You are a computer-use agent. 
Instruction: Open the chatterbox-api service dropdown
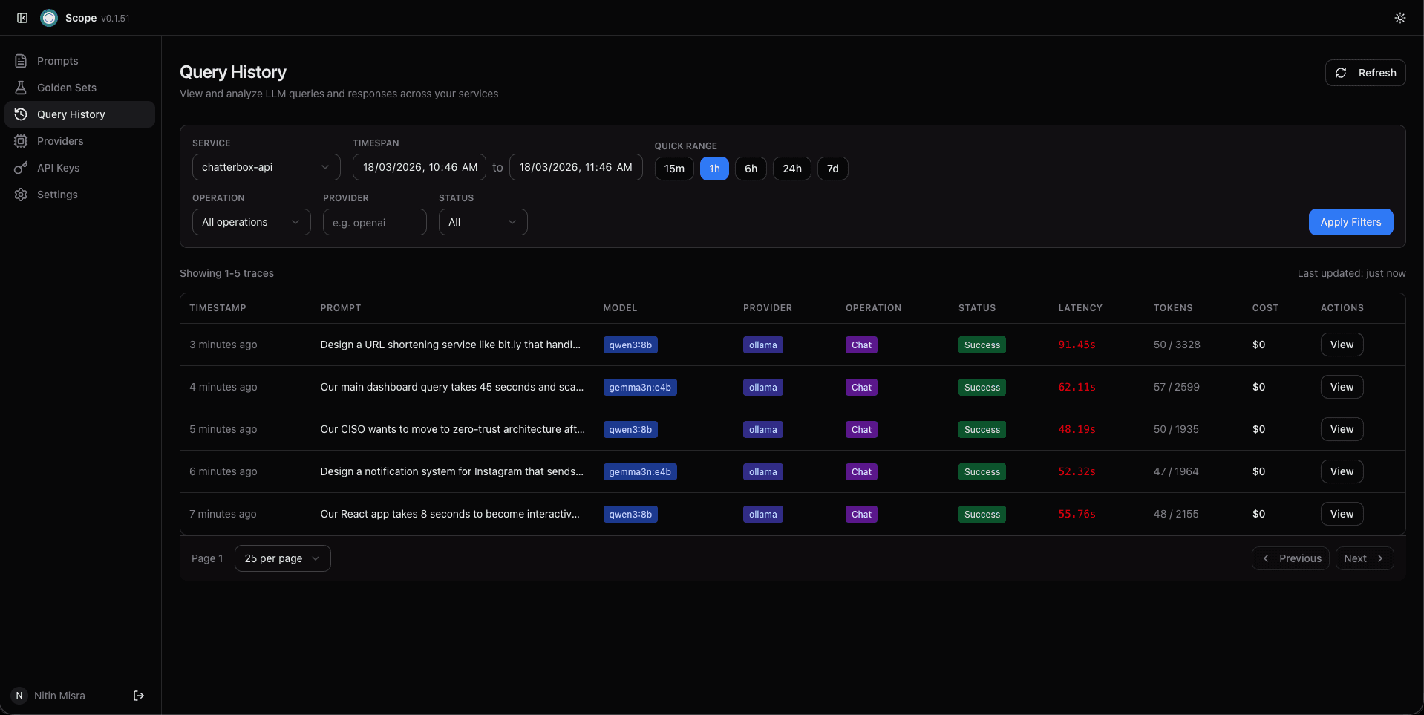265,166
